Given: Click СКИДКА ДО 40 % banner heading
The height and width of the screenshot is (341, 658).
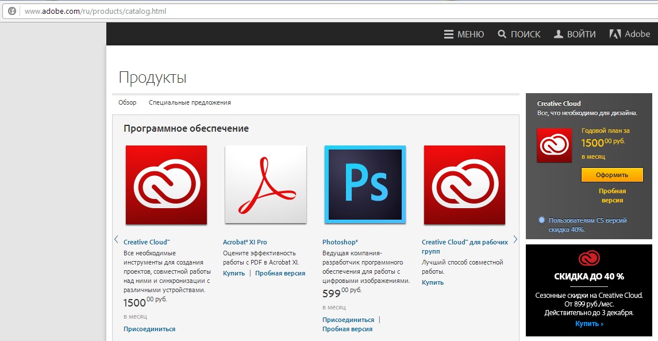Looking at the screenshot, I should coord(589,277).
